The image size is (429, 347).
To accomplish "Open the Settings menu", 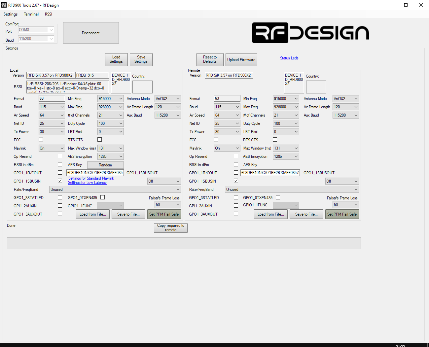I will 11,14.
